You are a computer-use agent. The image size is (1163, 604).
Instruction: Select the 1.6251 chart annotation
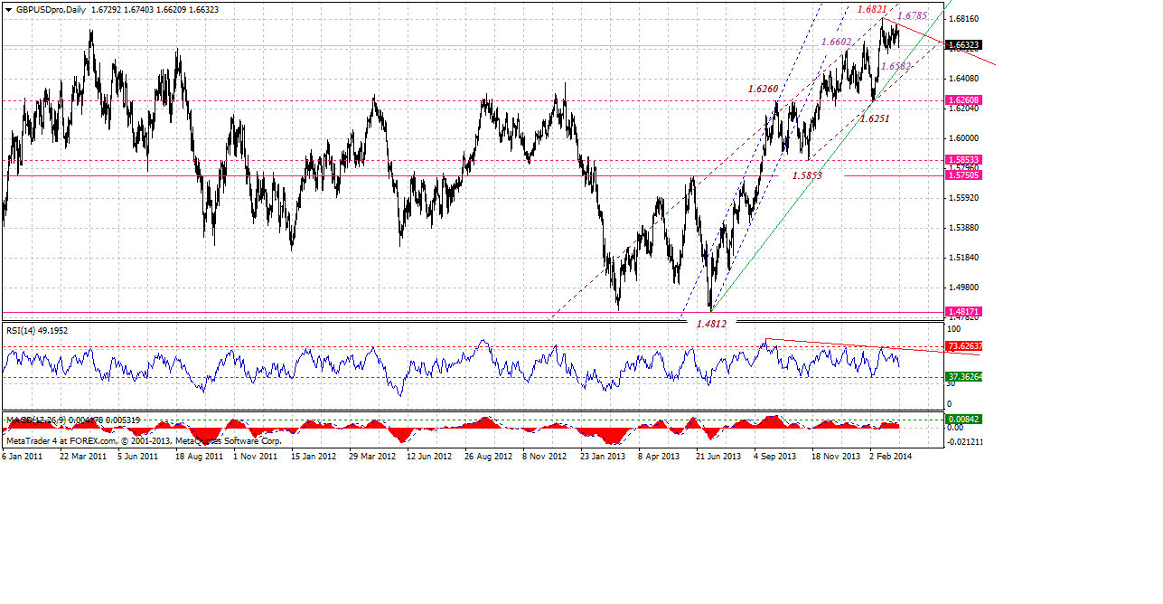(874, 118)
